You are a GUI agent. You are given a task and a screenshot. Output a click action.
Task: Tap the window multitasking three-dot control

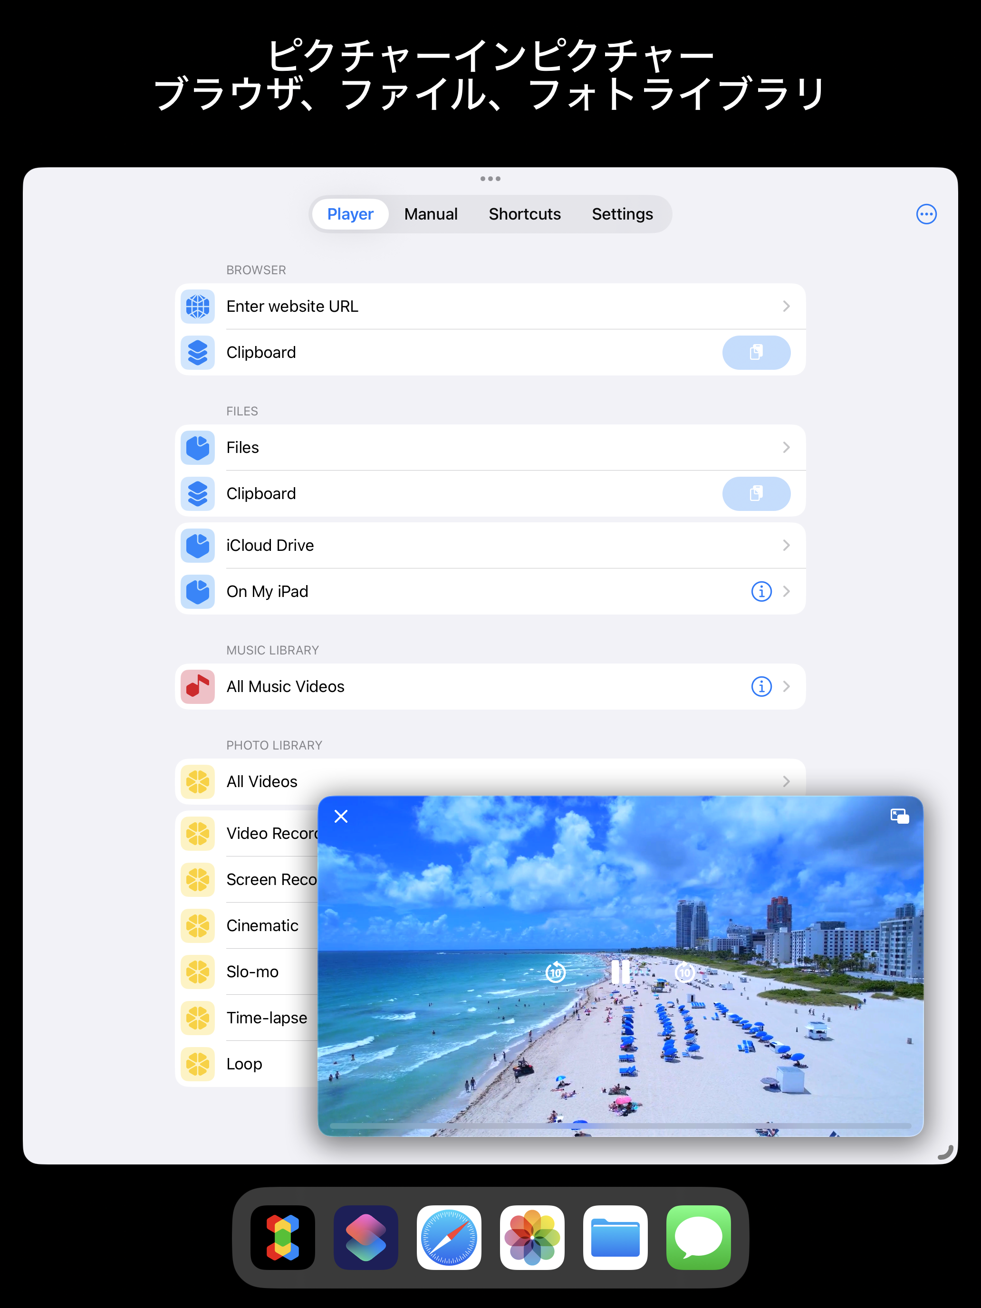pyautogui.click(x=490, y=179)
